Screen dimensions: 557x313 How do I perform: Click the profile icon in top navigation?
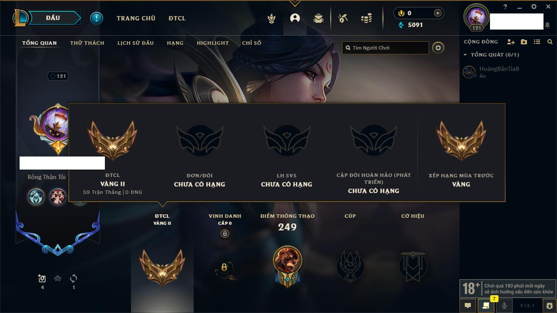(x=295, y=18)
